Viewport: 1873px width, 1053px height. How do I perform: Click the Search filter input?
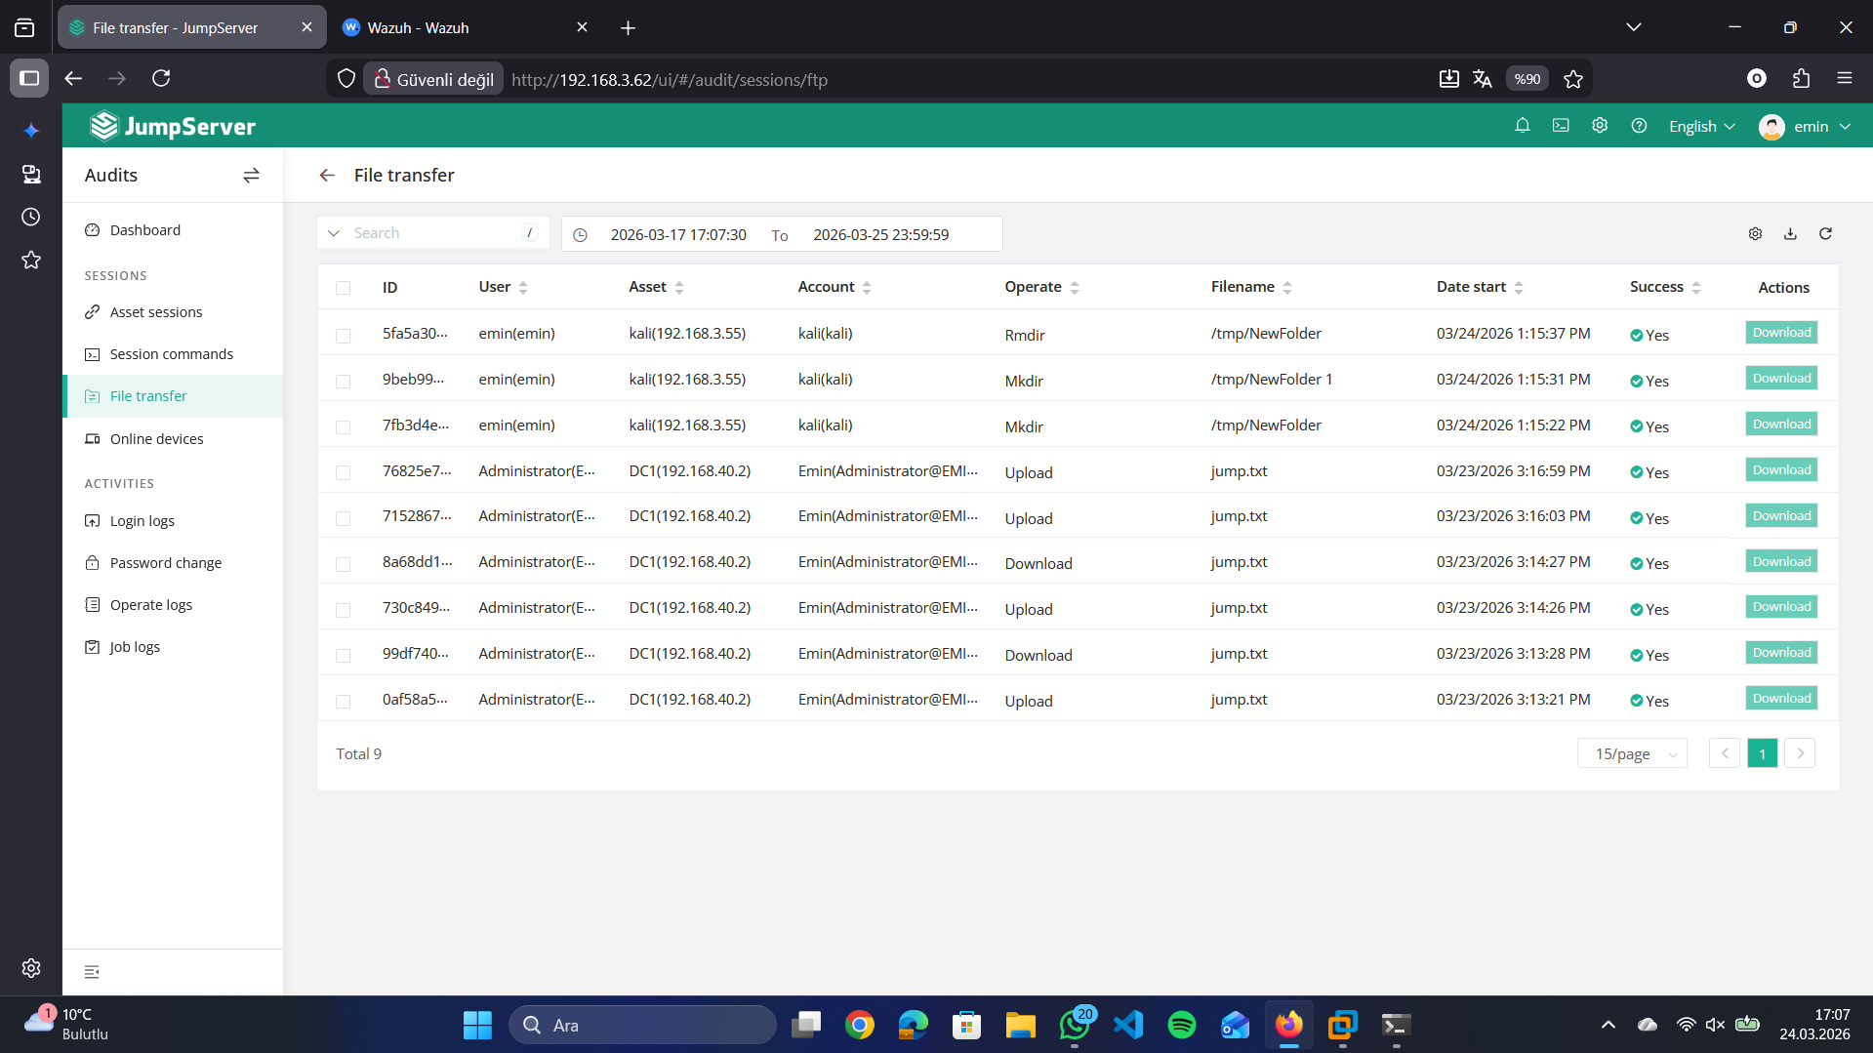click(x=434, y=233)
